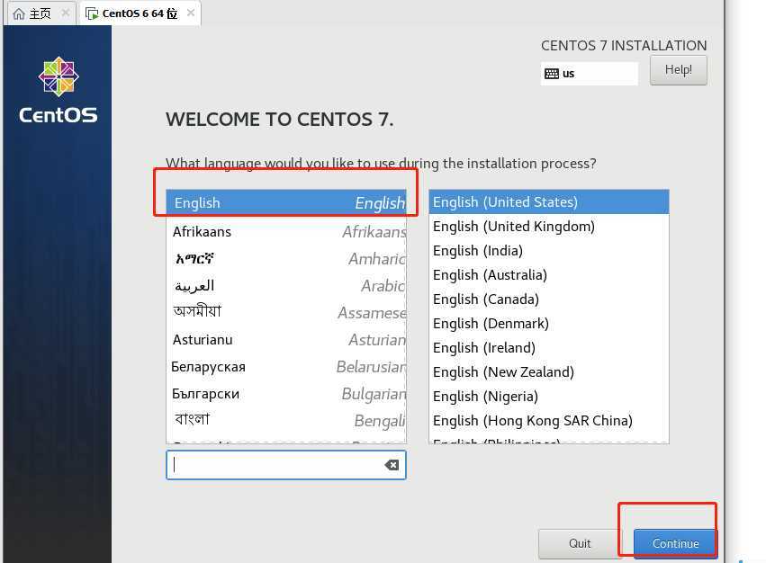
Task: Pick the Assamese language row
Action: click(x=286, y=312)
